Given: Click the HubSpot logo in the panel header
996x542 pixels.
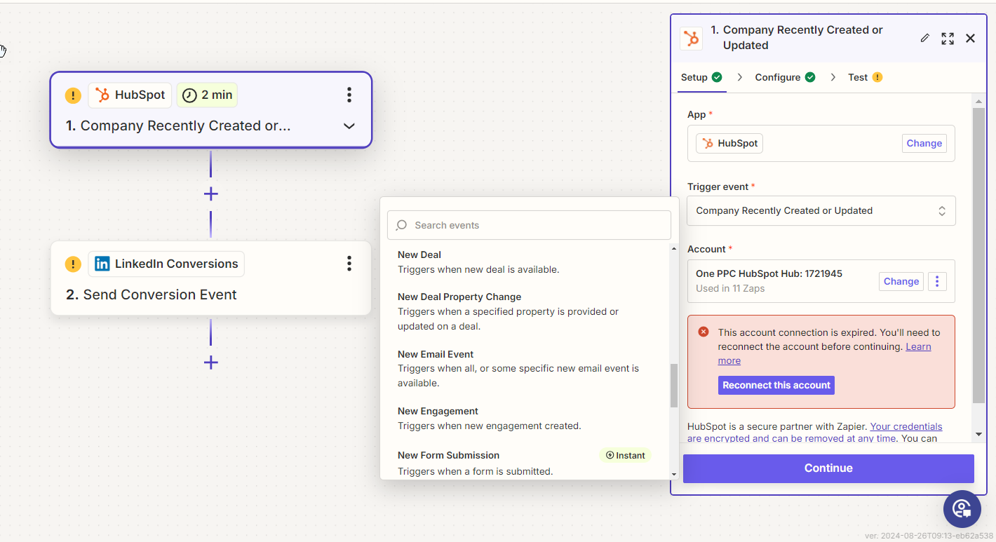Looking at the screenshot, I should 691,38.
